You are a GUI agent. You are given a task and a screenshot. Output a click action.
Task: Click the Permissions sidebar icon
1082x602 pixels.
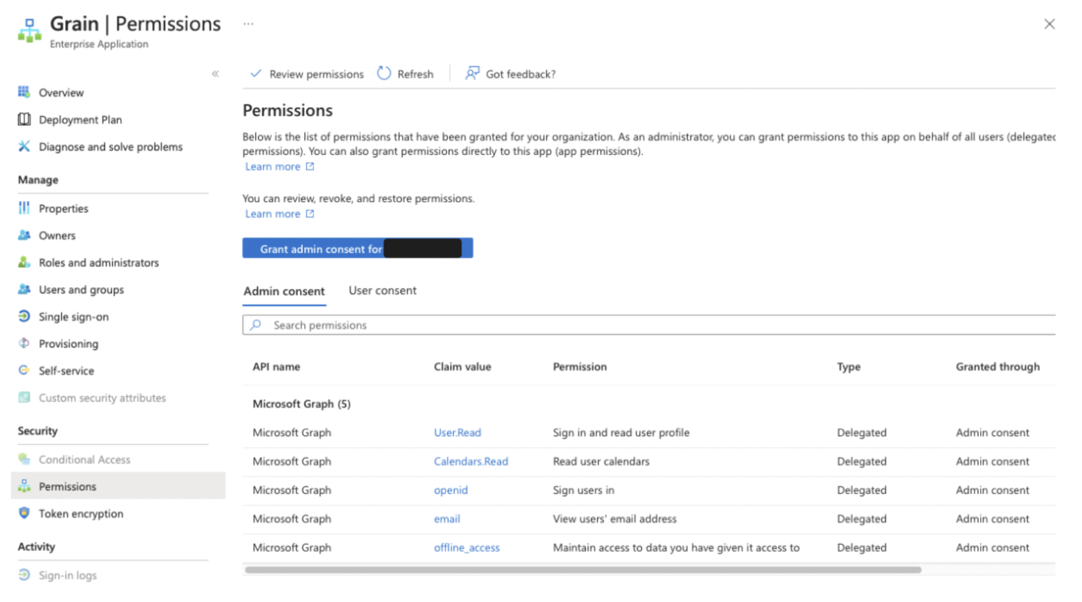tap(24, 486)
